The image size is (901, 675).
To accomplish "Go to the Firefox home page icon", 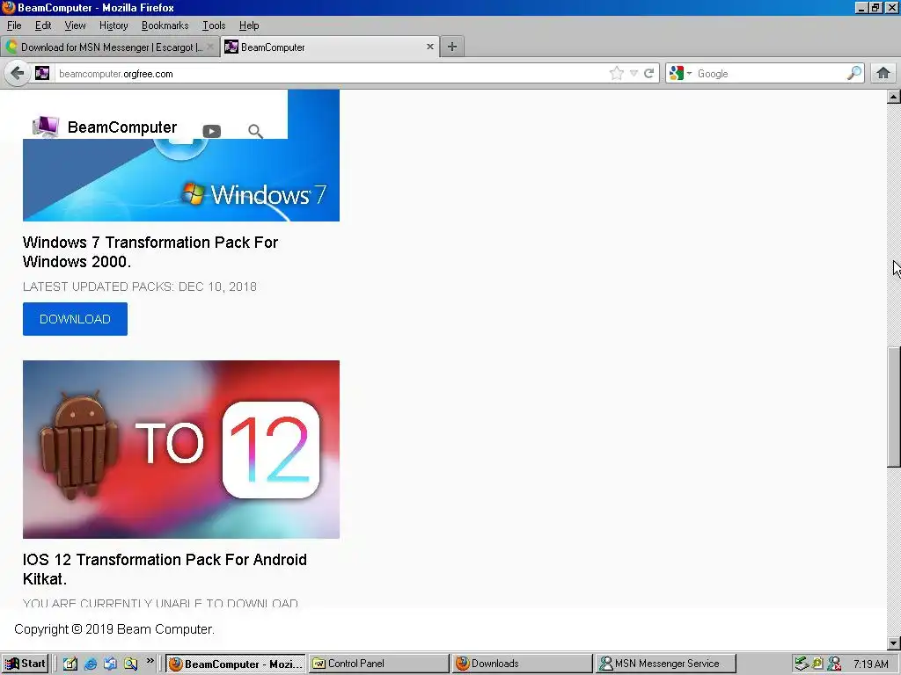I will coord(883,73).
